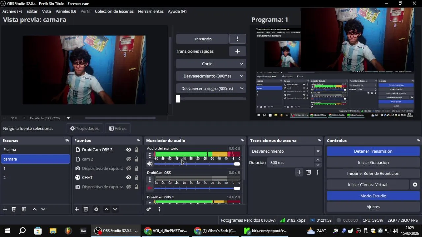
Task: Add a new scene in Escenas
Action: 5,209
